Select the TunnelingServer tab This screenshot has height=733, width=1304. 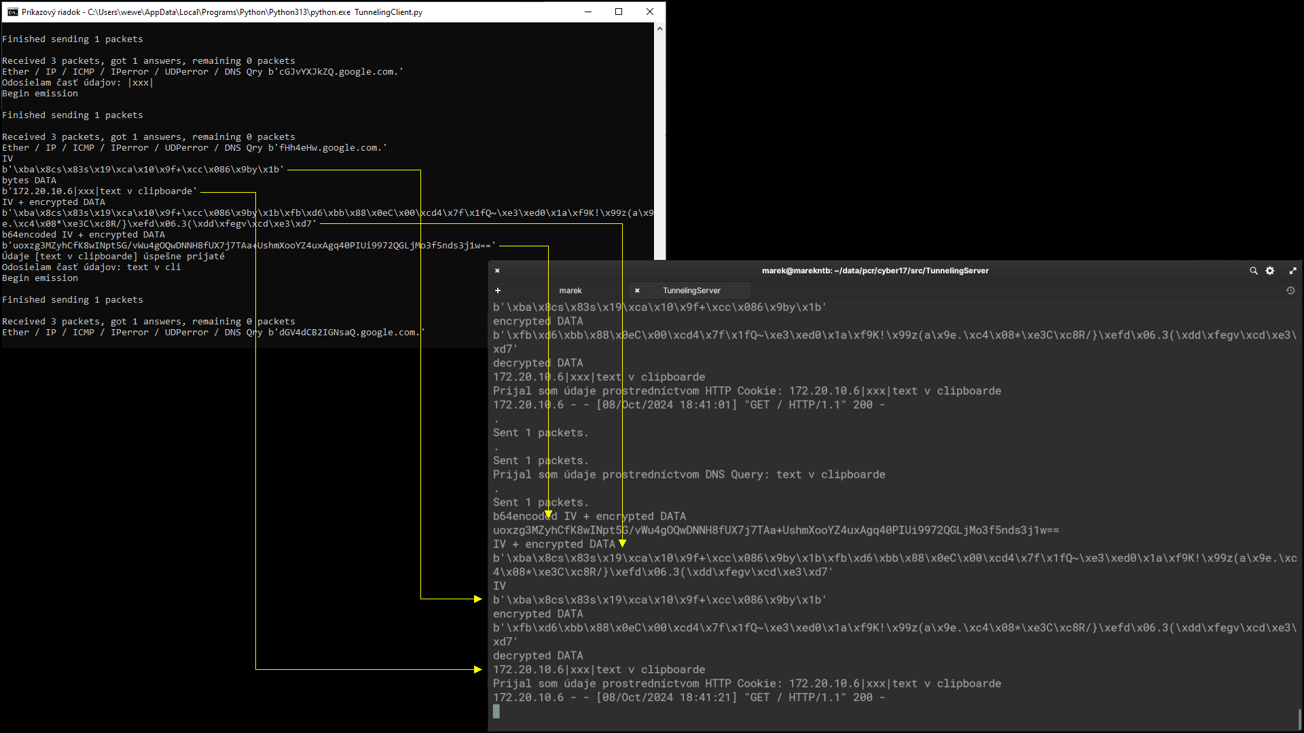(691, 290)
